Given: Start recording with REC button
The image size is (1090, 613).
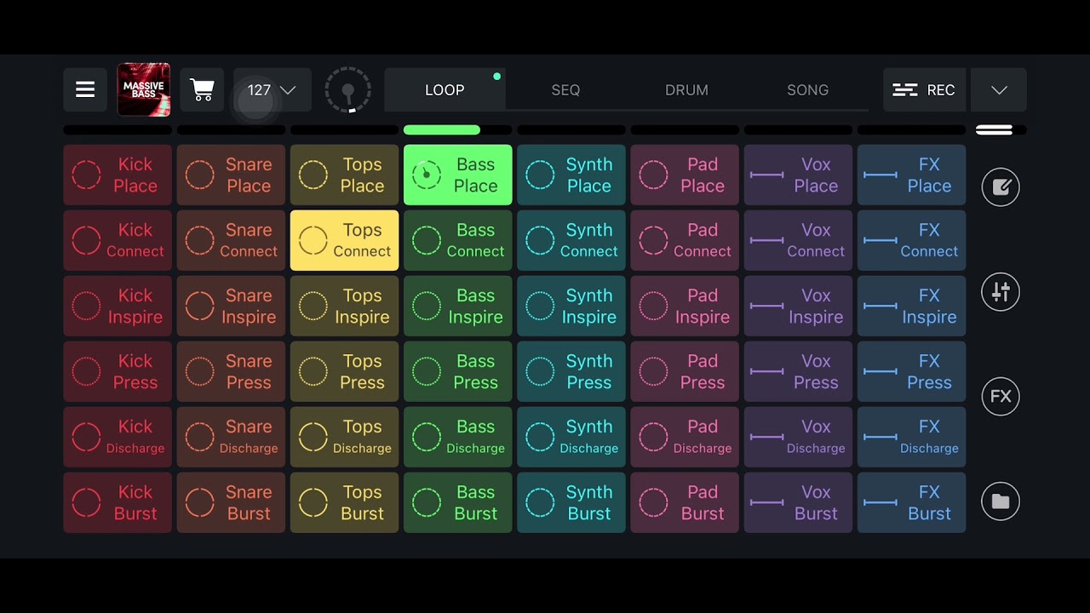Looking at the screenshot, I should 925,89.
